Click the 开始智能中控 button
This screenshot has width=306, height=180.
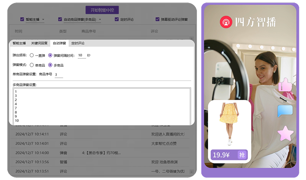(x=102, y=10)
